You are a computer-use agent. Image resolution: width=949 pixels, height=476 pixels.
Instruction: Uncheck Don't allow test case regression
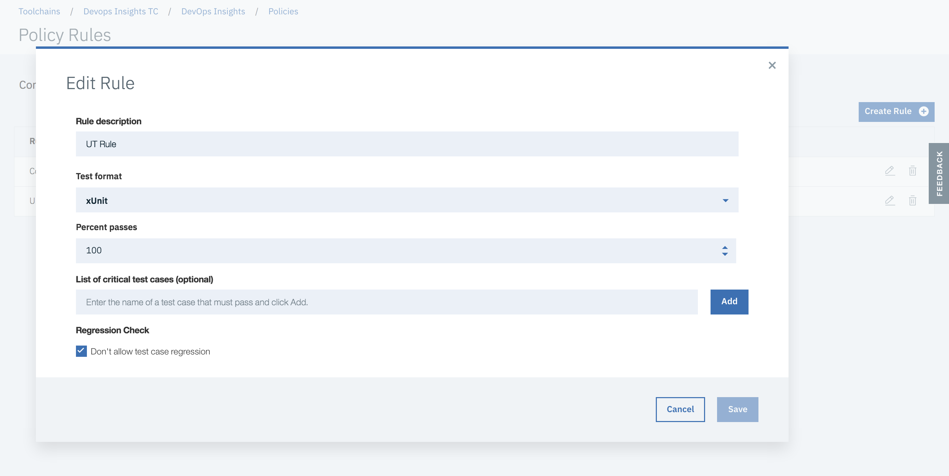tap(81, 351)
